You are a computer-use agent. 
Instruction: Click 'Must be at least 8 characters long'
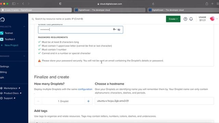pos(60,42)
